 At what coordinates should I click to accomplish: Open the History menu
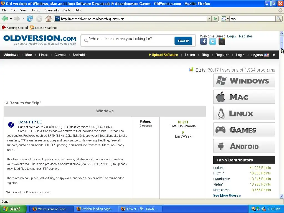pos(35,10)
